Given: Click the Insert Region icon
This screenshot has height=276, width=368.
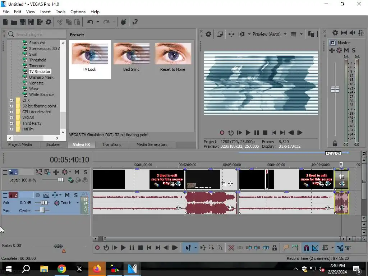Looking at the screenshot, I should pos(295,248).
